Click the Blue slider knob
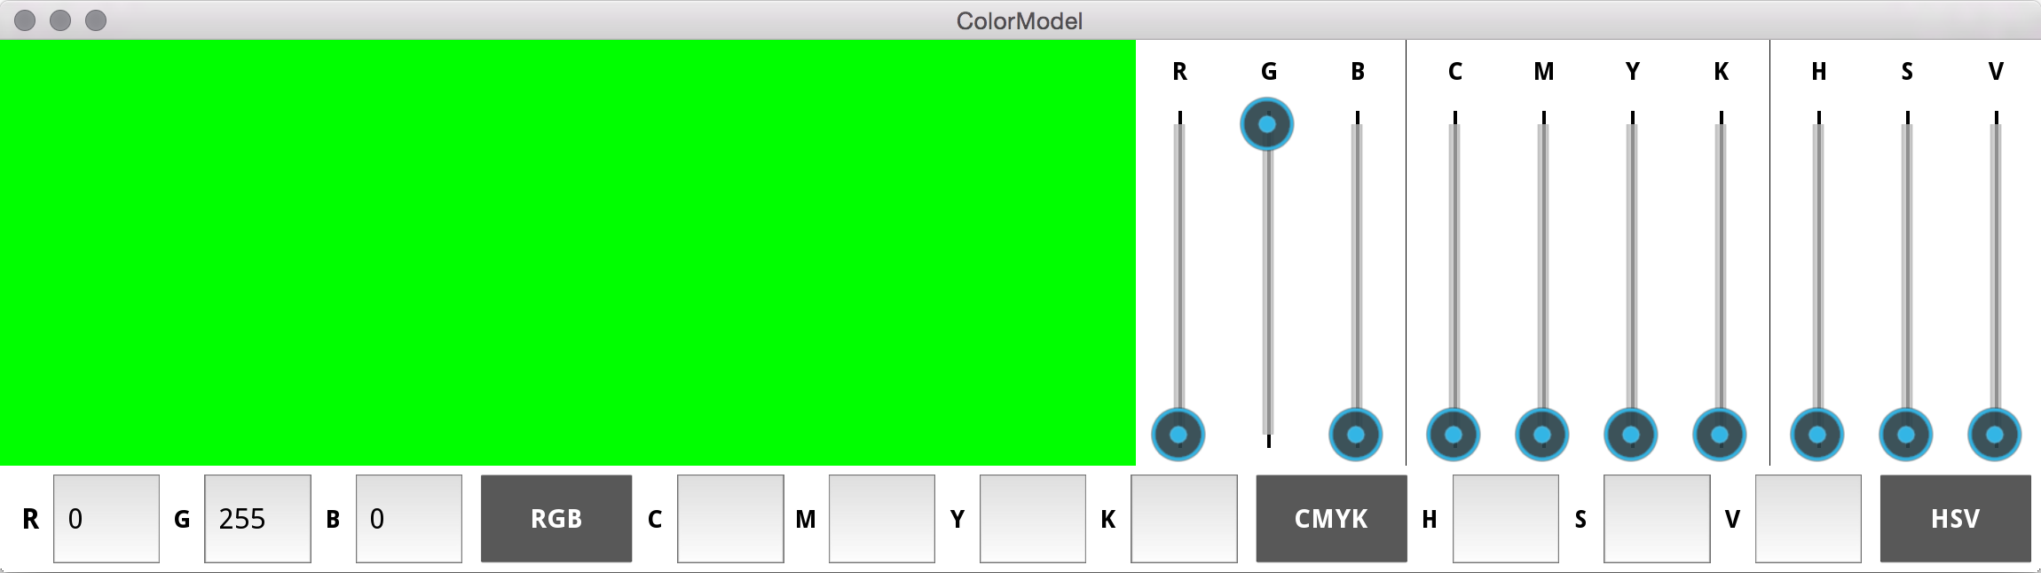Viewport: 2041px width, 573px height. [1356, 435]
